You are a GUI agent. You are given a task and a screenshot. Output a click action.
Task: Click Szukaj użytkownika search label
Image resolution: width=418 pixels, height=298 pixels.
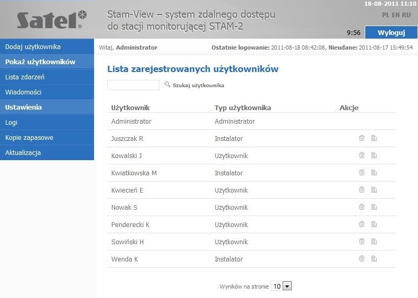pyautogui.click(x=199, y=85)
